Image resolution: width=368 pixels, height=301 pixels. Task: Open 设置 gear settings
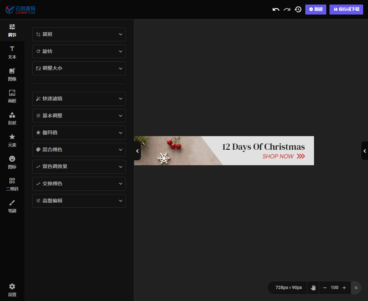tap(12, 290)
